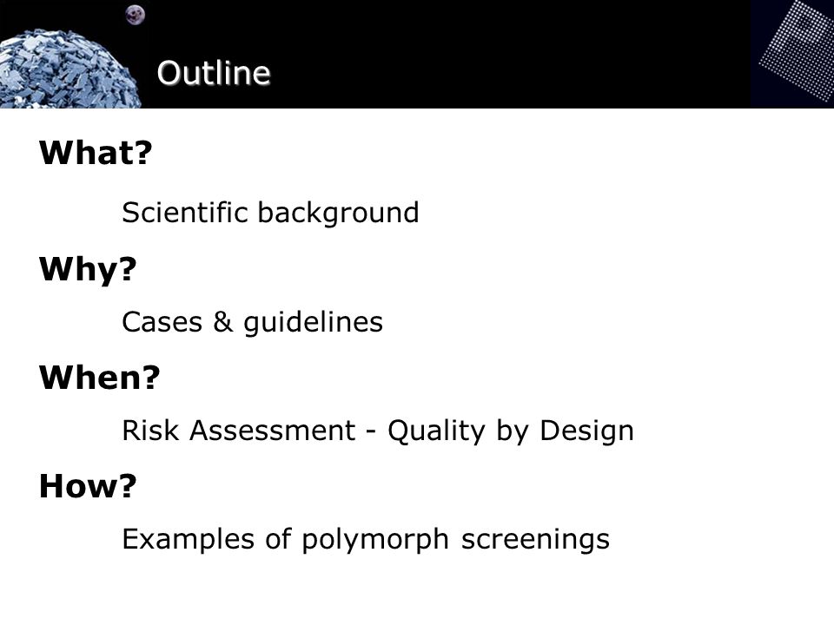This screenshot has width=834, height=625.
Task: Click the How? heading
Action: pyautogui.click(x=88, y=486)
